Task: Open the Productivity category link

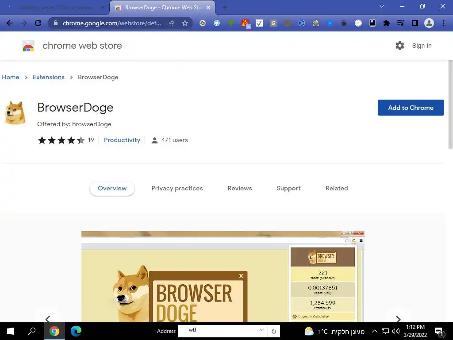Action: 122,140
